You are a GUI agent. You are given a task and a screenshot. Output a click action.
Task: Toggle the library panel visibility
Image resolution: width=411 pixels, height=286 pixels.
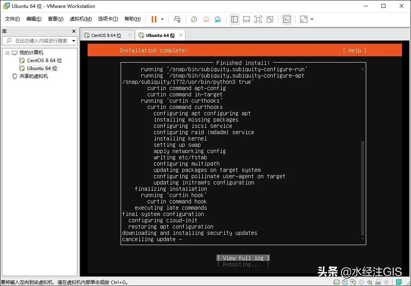[x=235, y=19]
